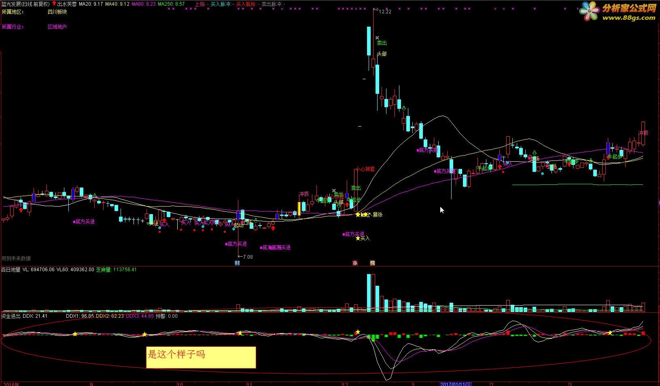Click the MA20: 9.17 value
This screenshot has width=660, height=386.
pyautogui.click(x=90, y=4)
